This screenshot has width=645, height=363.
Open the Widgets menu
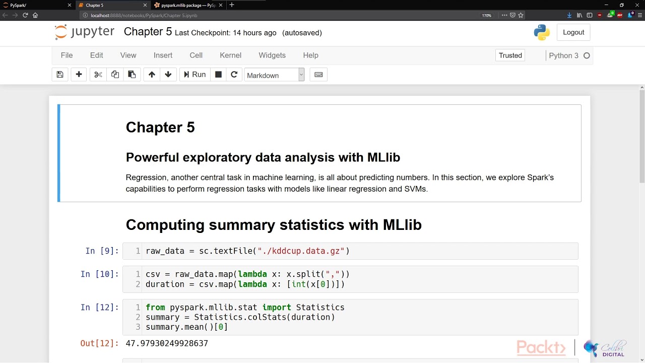[272, 55]
